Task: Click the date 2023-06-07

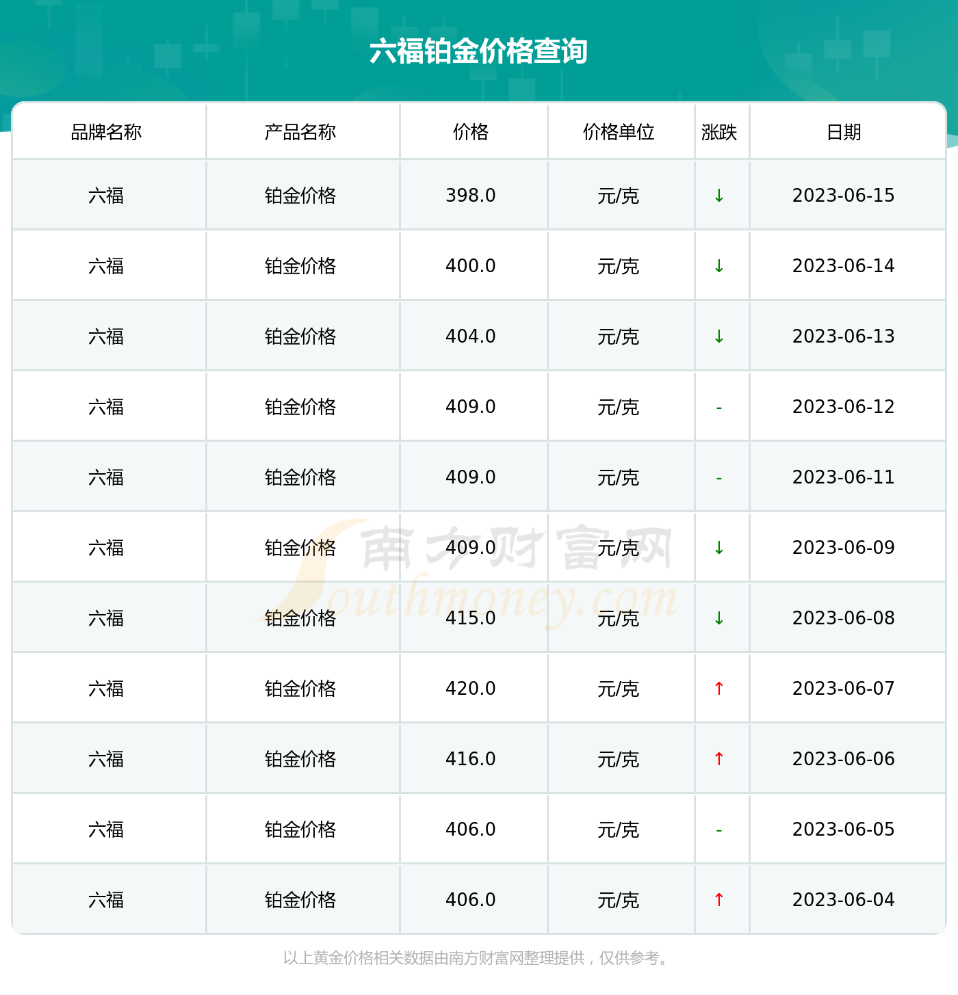Action: tap(844, 689)
